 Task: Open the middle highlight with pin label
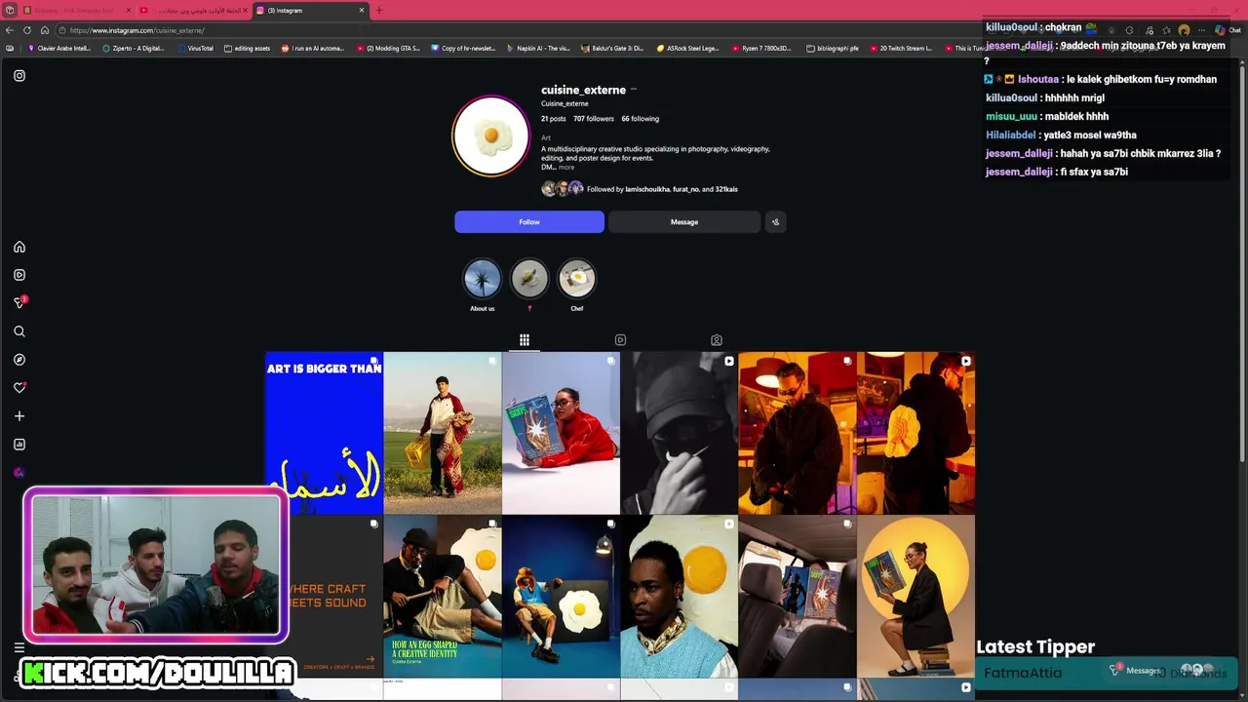529,279
